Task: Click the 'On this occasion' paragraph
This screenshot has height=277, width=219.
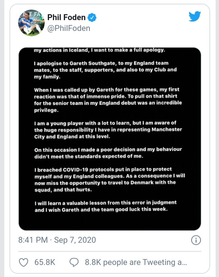Action: point(108,153)
